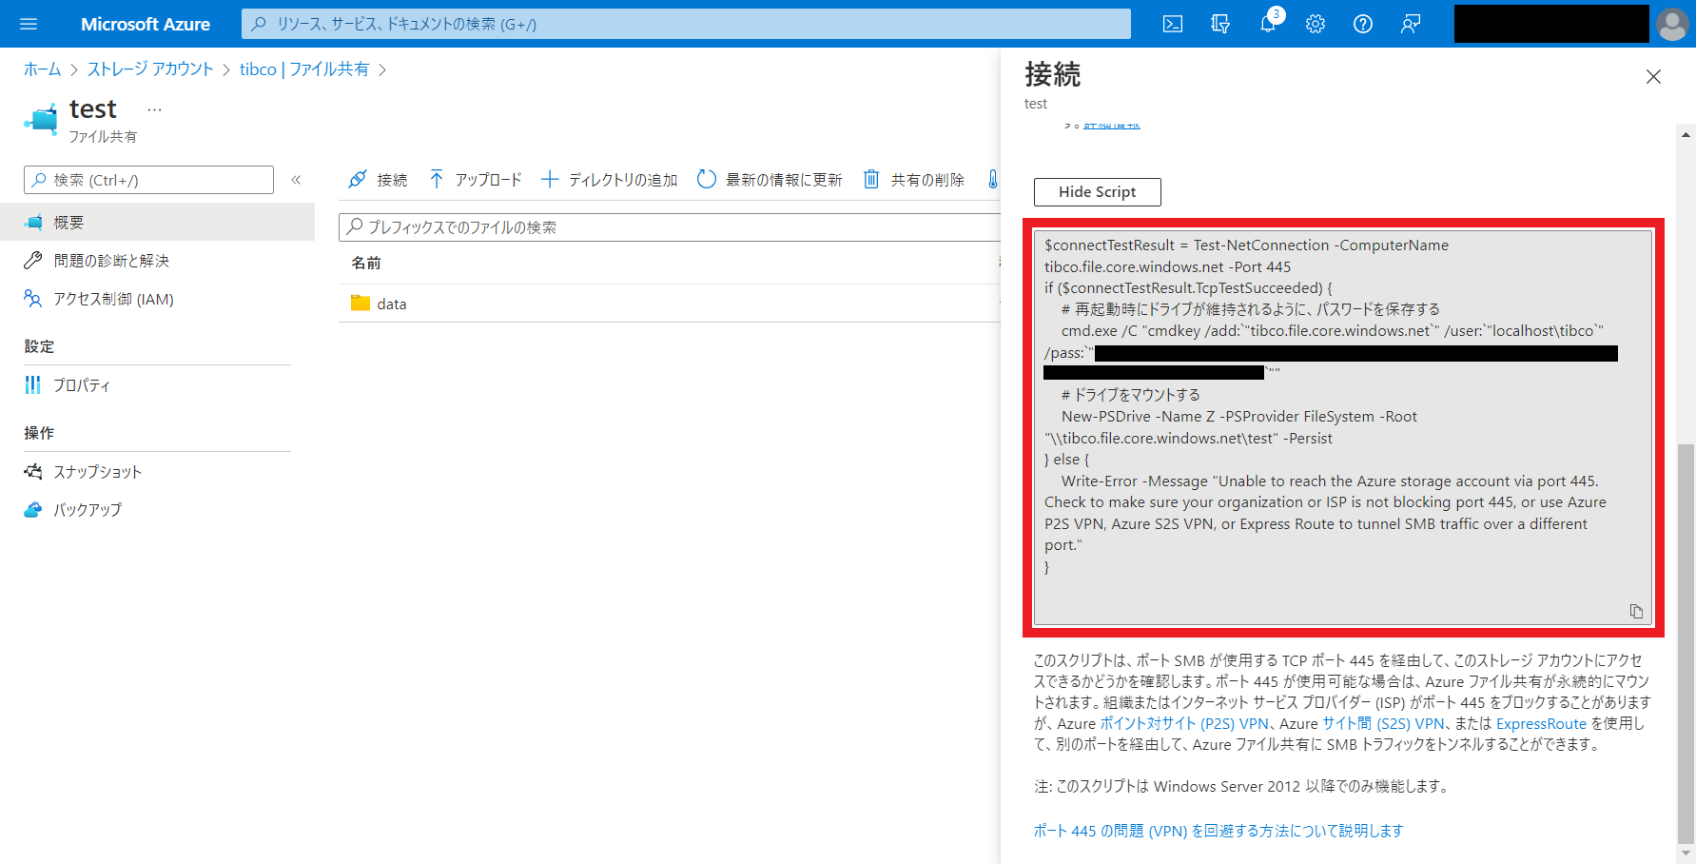Click the test file share resource icon
Image resolution: width=1696 pixels, height=864 pixels.
coord(41,120)
